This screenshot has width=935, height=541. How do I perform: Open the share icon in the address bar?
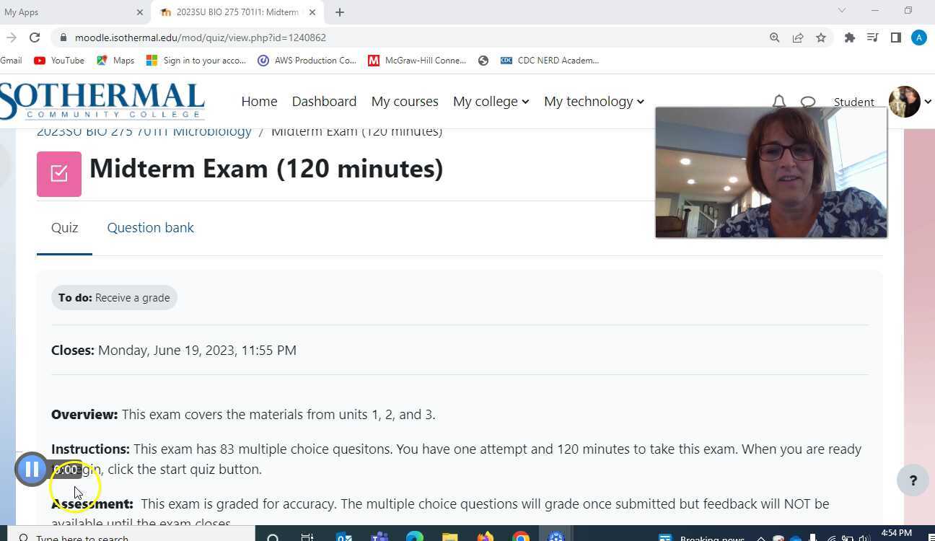798,38
